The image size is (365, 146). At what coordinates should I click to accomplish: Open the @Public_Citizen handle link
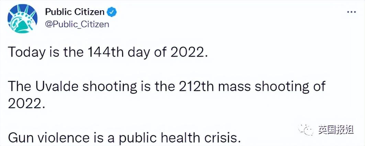pyautogui.click(x=77, y=24)
